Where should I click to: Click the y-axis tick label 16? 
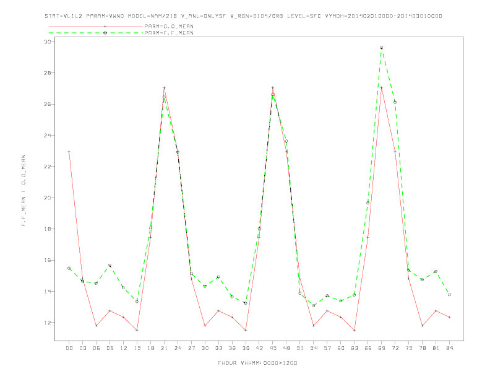point(48,260)
